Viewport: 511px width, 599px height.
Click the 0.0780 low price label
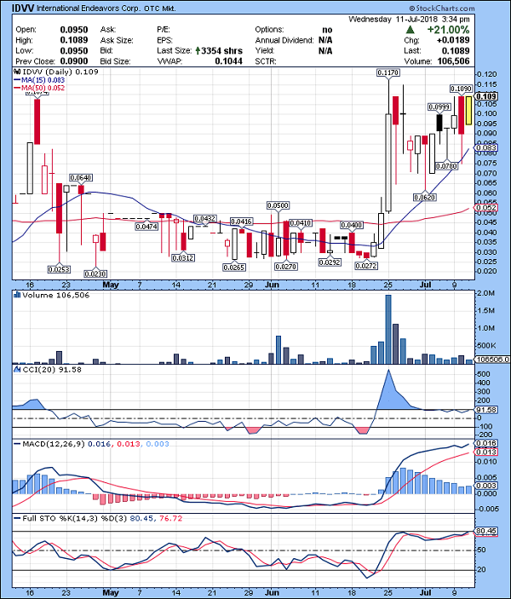[446, 166]
